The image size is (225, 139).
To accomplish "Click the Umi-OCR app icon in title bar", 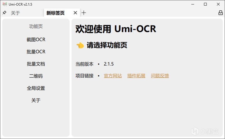I will coord(5,4).
